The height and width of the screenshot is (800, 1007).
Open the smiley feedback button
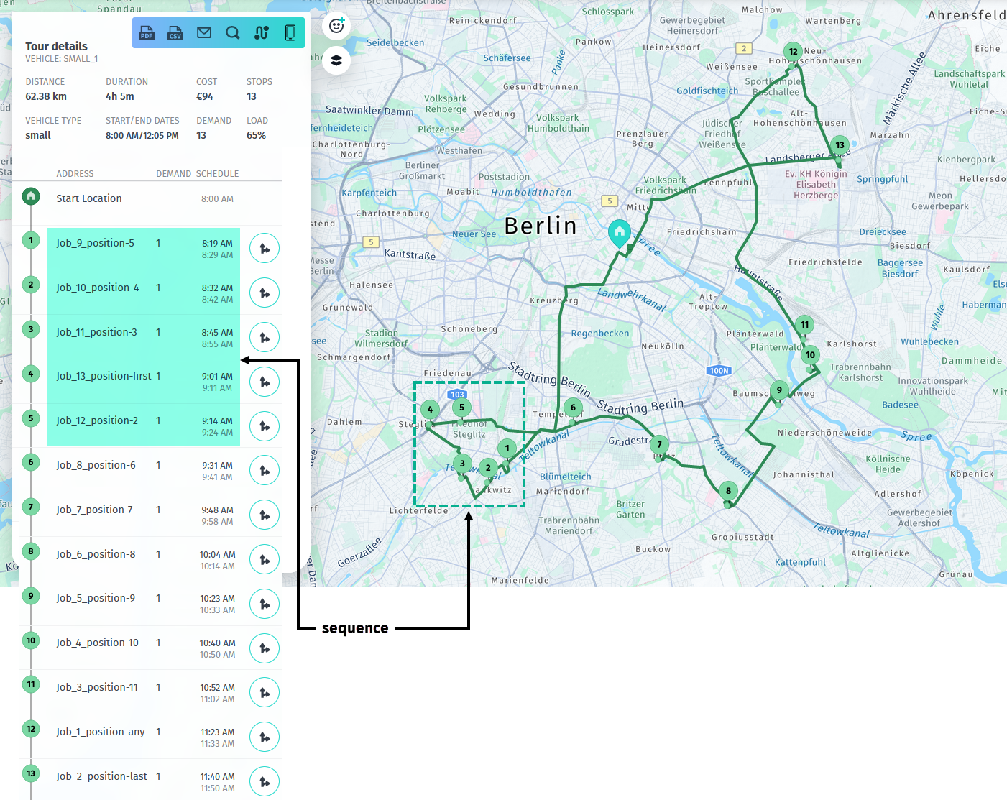pos(336,26)
